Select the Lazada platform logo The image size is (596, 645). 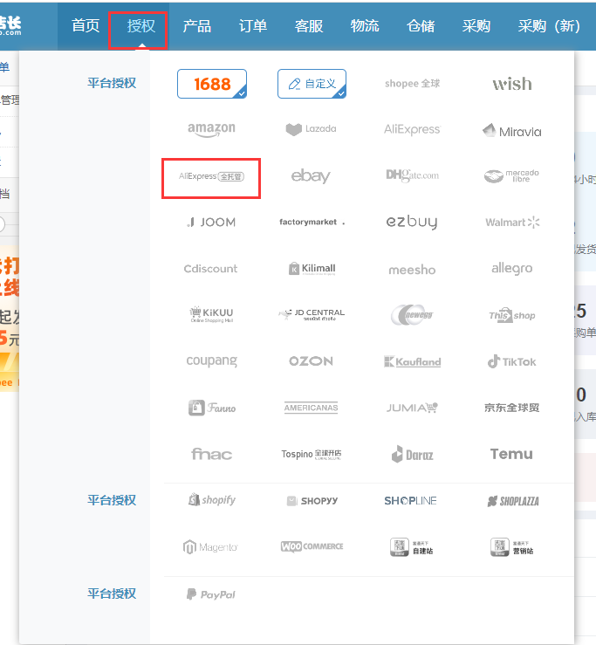point(311,129)
